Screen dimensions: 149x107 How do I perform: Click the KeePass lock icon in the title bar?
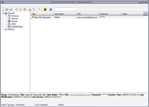coord(2,2)
